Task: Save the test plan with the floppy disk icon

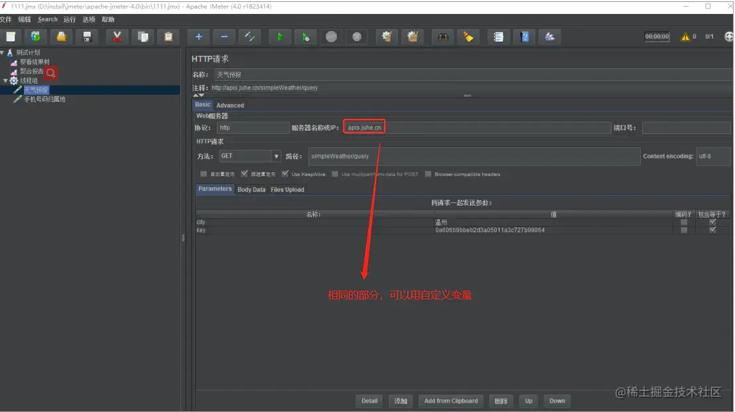Action: coord(87,36)
